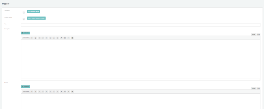Switch the Description editor to the Text tab
This screenshot has width=264, height=109.
(258, 34)
